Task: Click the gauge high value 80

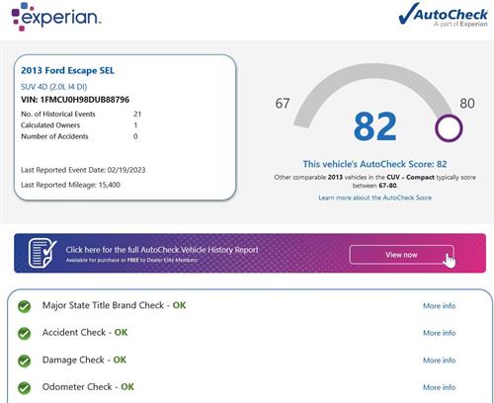Action: [467, 104]
